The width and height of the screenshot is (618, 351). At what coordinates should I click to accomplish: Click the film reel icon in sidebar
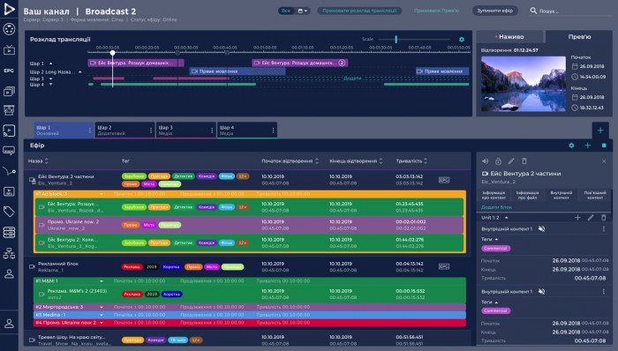point(9,29)
